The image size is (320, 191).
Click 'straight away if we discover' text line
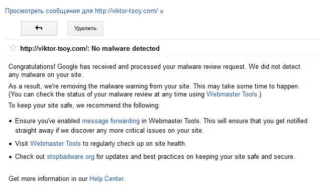pyautogui.click(x=110, y=130)
